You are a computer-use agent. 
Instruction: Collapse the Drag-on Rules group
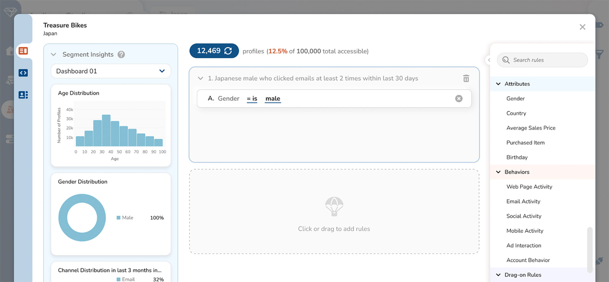point(498,275)
